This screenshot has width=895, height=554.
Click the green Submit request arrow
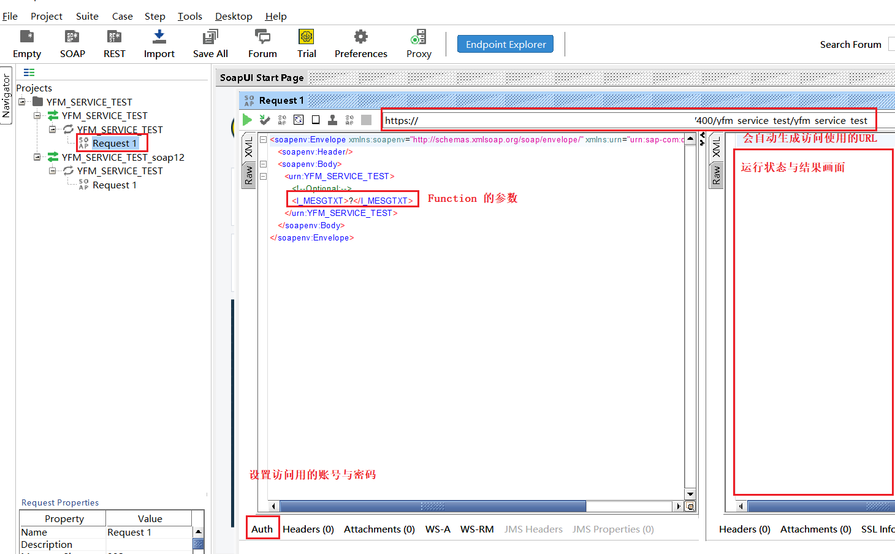tap(248, 120)
